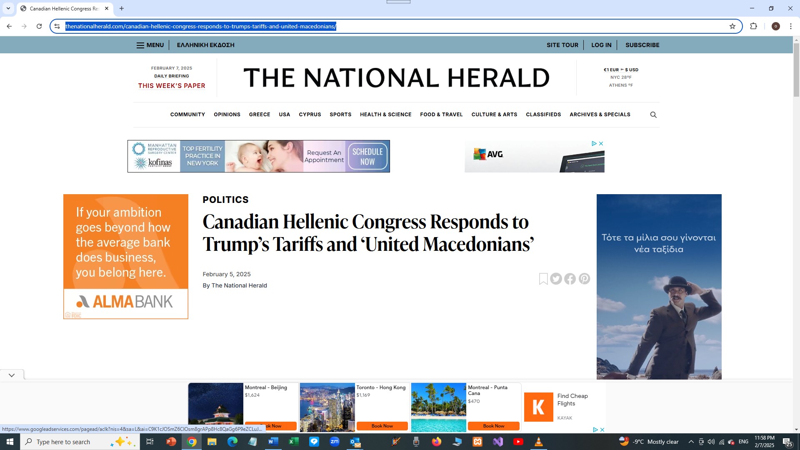Go back to the previous page
Image resolution: width=800 pixels, height=450 pixels.
click(9, 26)
